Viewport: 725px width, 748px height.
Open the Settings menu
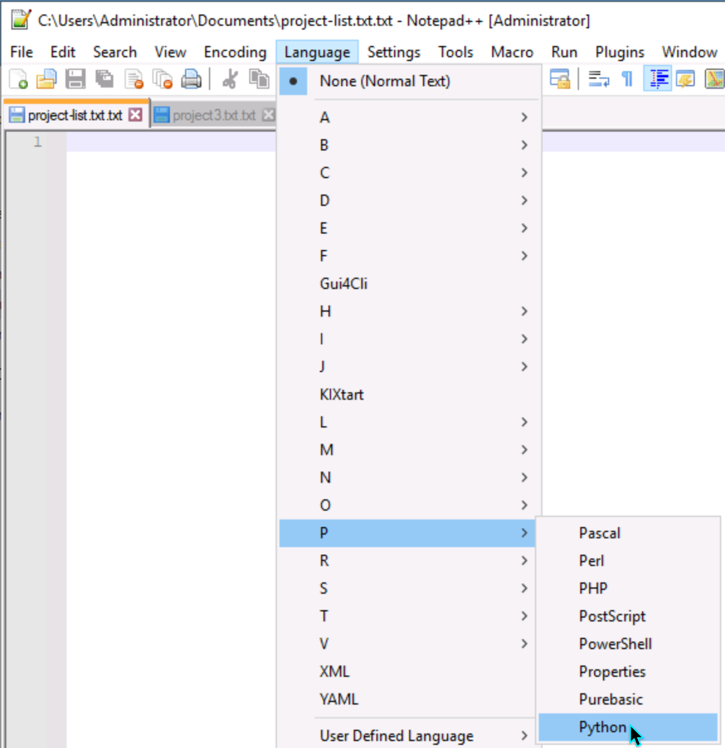pos(394,52)
